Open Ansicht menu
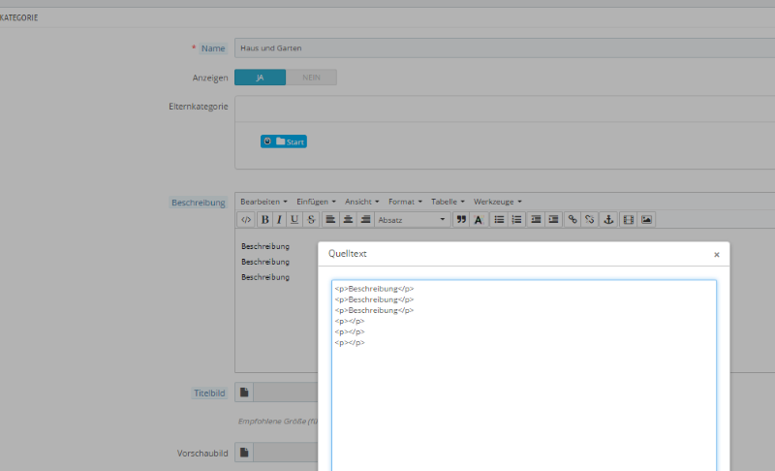 361,202
